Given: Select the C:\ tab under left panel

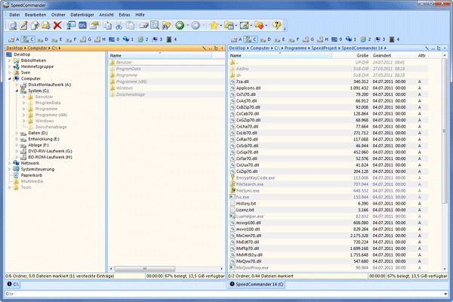Looking at the screenshot, I should (13, 285).
